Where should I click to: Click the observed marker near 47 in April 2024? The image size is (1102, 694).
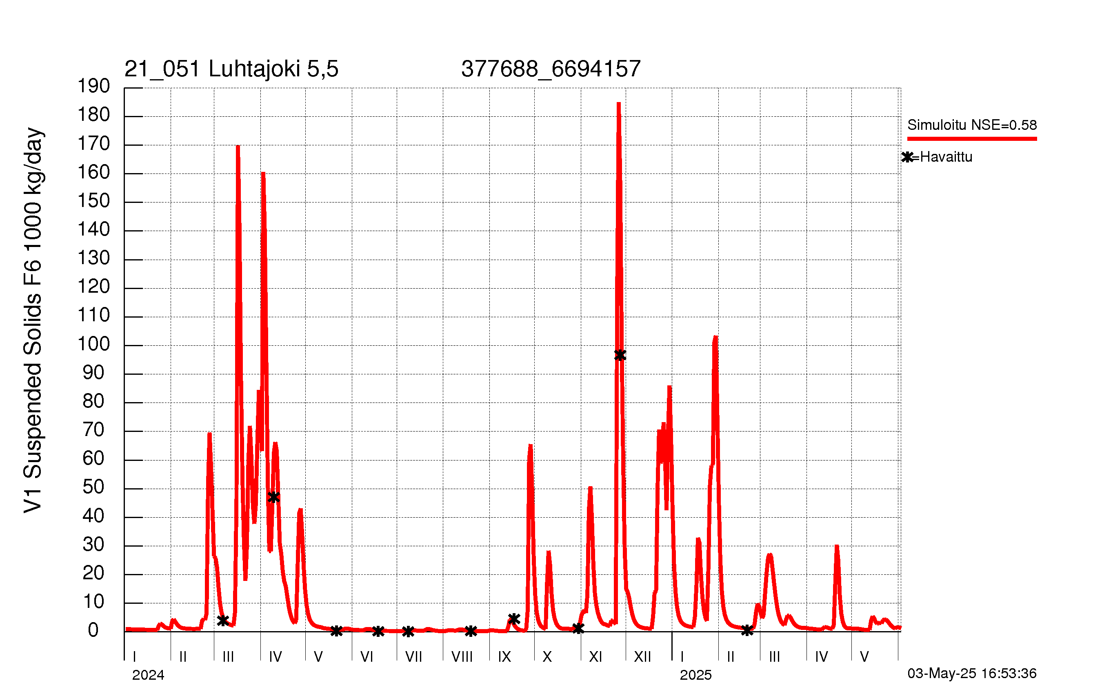click(x=274, y=497)
